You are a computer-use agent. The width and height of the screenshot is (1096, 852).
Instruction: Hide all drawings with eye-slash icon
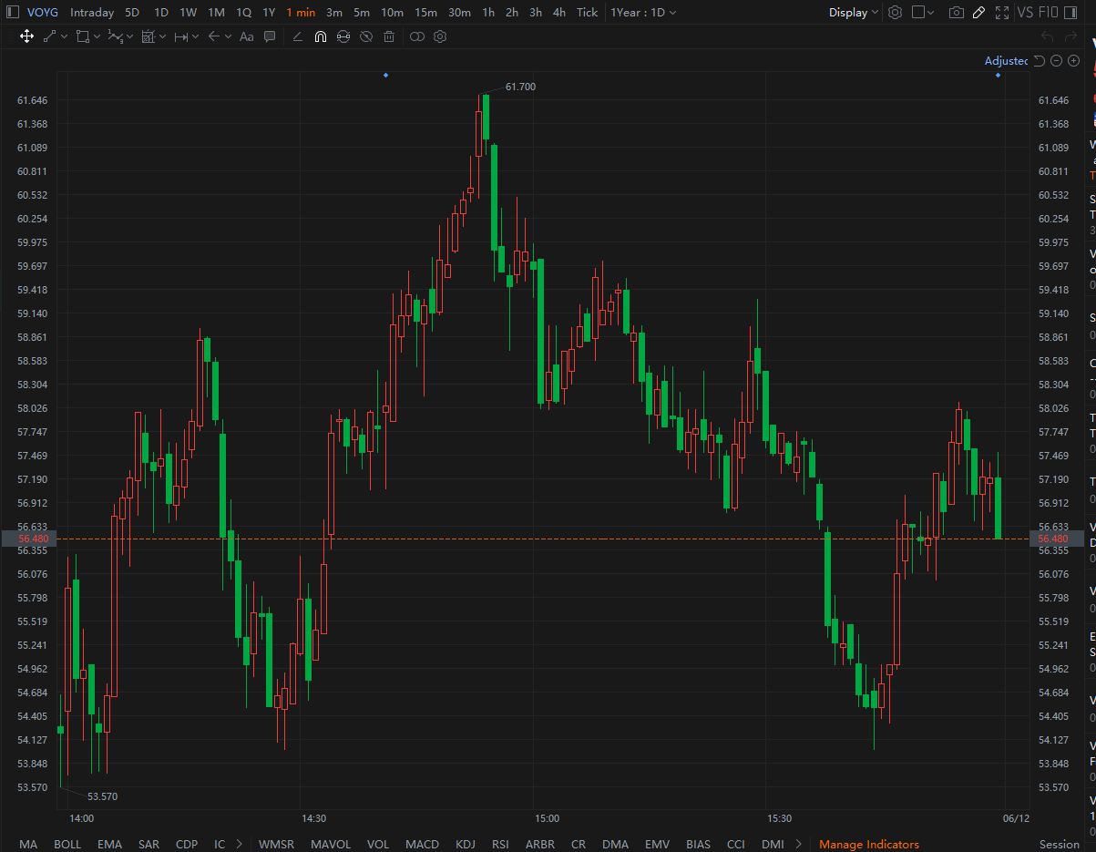point(366,36)
